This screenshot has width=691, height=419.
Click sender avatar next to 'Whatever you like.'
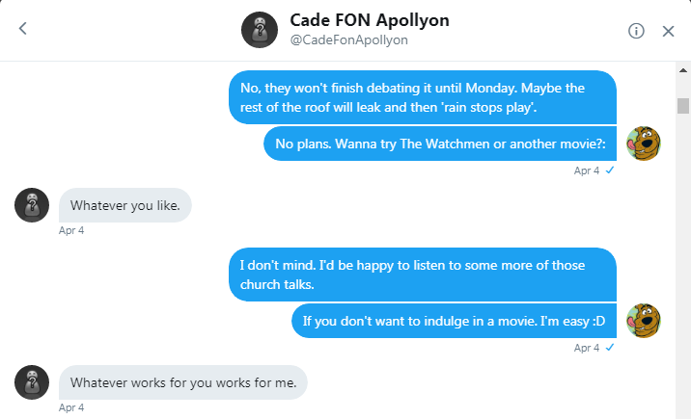[32, 205]
